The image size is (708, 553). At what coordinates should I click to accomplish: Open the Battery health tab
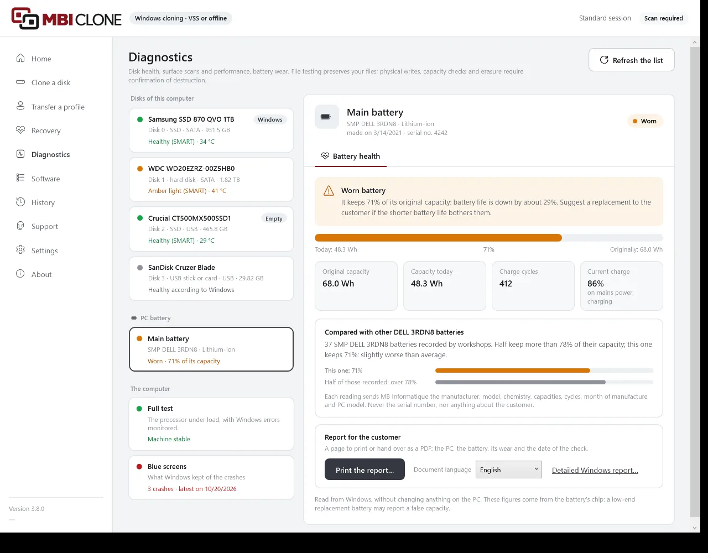[351, 156]
